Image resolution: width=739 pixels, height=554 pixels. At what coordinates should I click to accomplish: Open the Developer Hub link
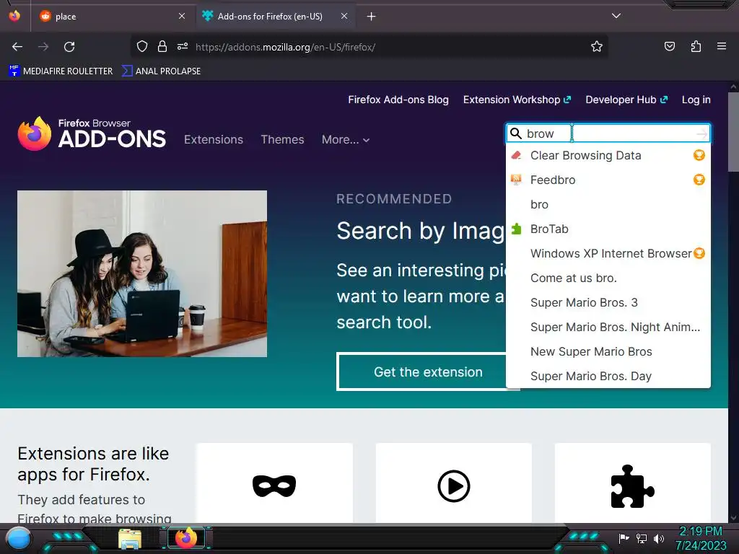click(x=626, y=100)
